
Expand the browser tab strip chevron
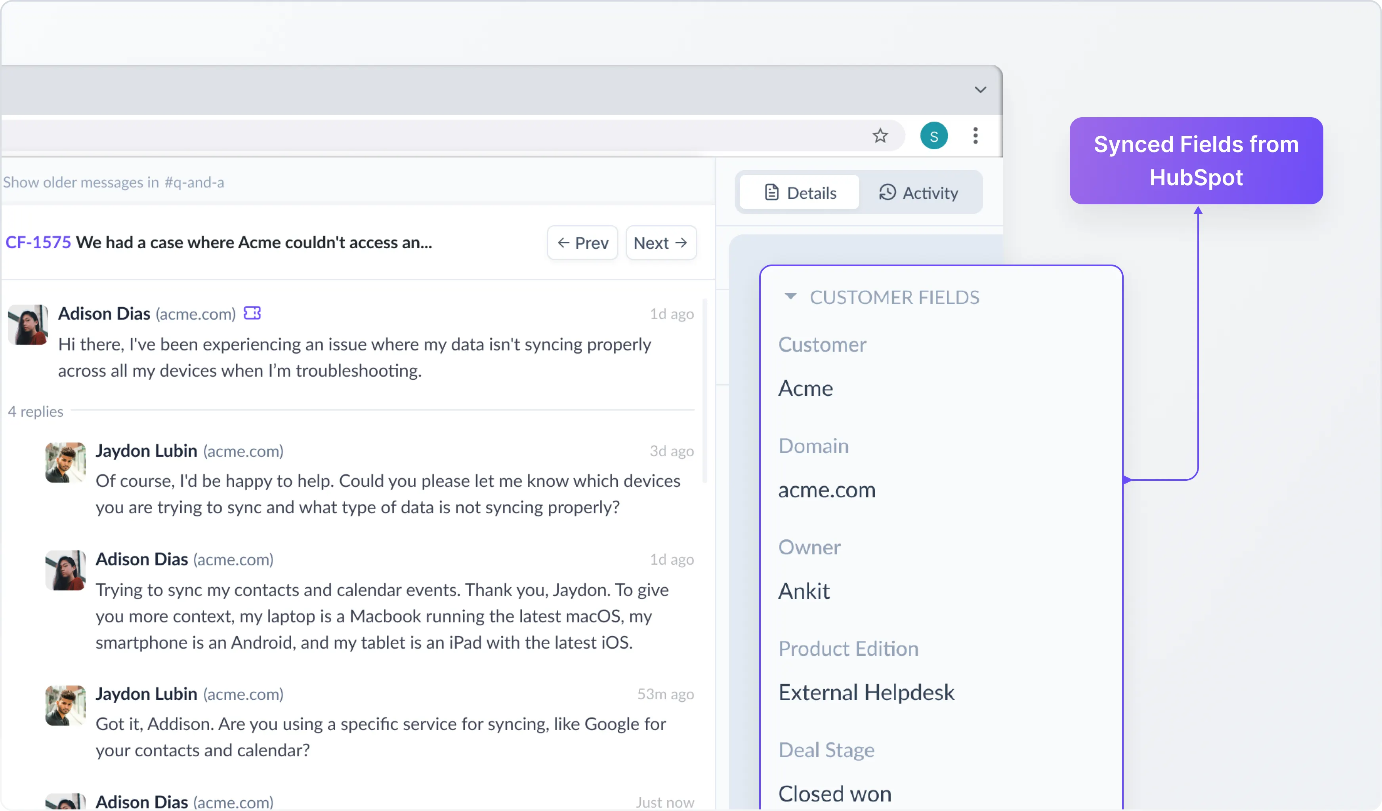coord(980,89)
